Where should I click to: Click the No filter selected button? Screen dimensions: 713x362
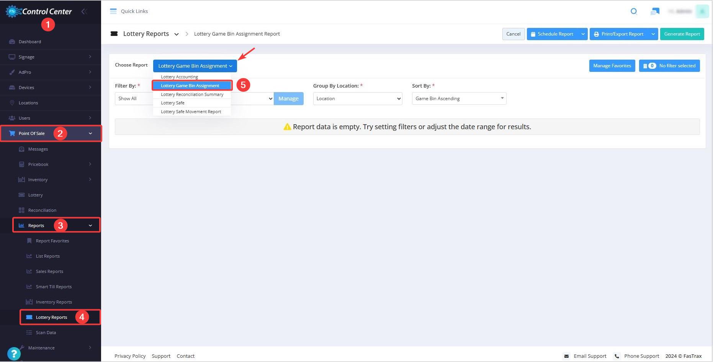[x=669, y=66]
